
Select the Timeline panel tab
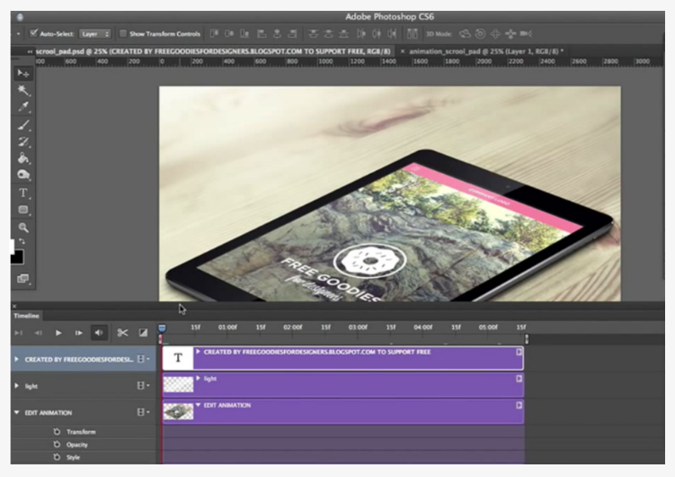coord(26,316)
